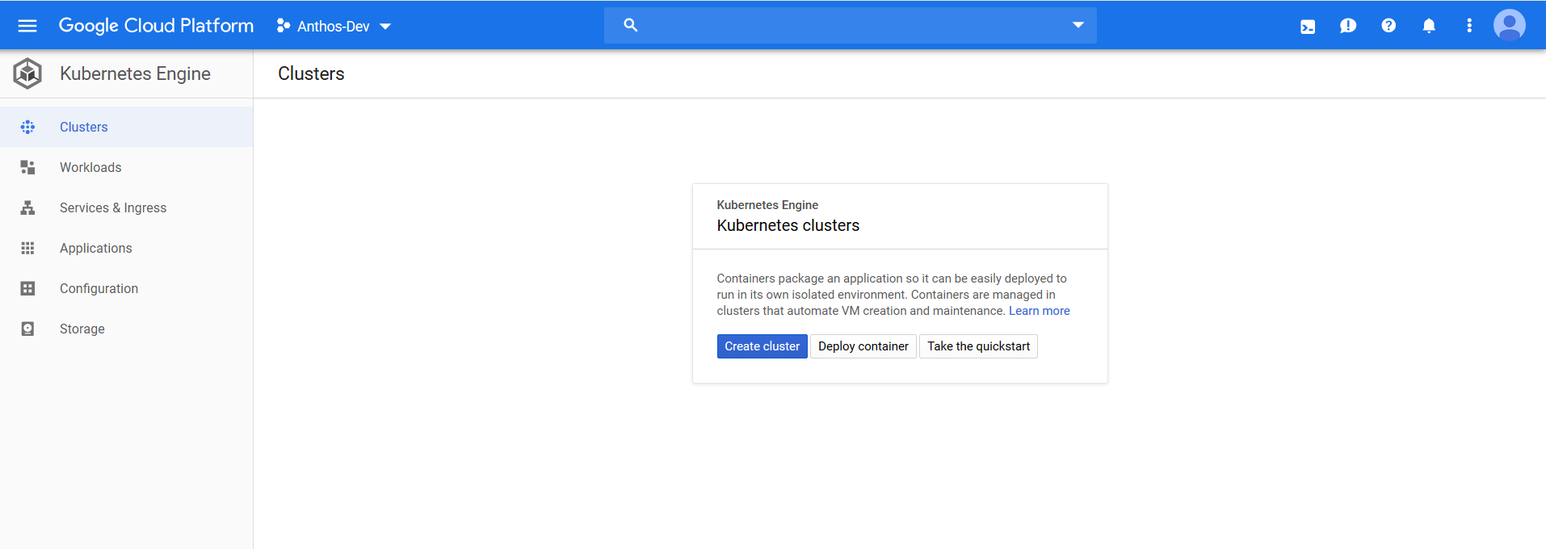The height and width of the screenshot is (549, 1546).
Task: Select Clusters in the sidebar
Action: pos(126,127)
